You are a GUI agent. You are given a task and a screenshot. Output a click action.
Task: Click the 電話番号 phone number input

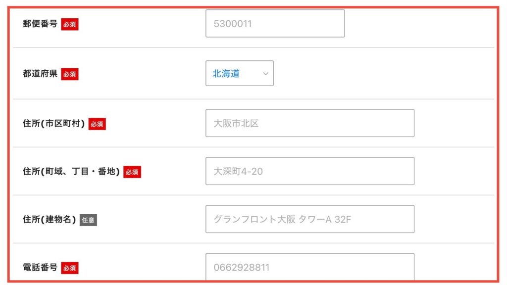(x=310, y=267)
